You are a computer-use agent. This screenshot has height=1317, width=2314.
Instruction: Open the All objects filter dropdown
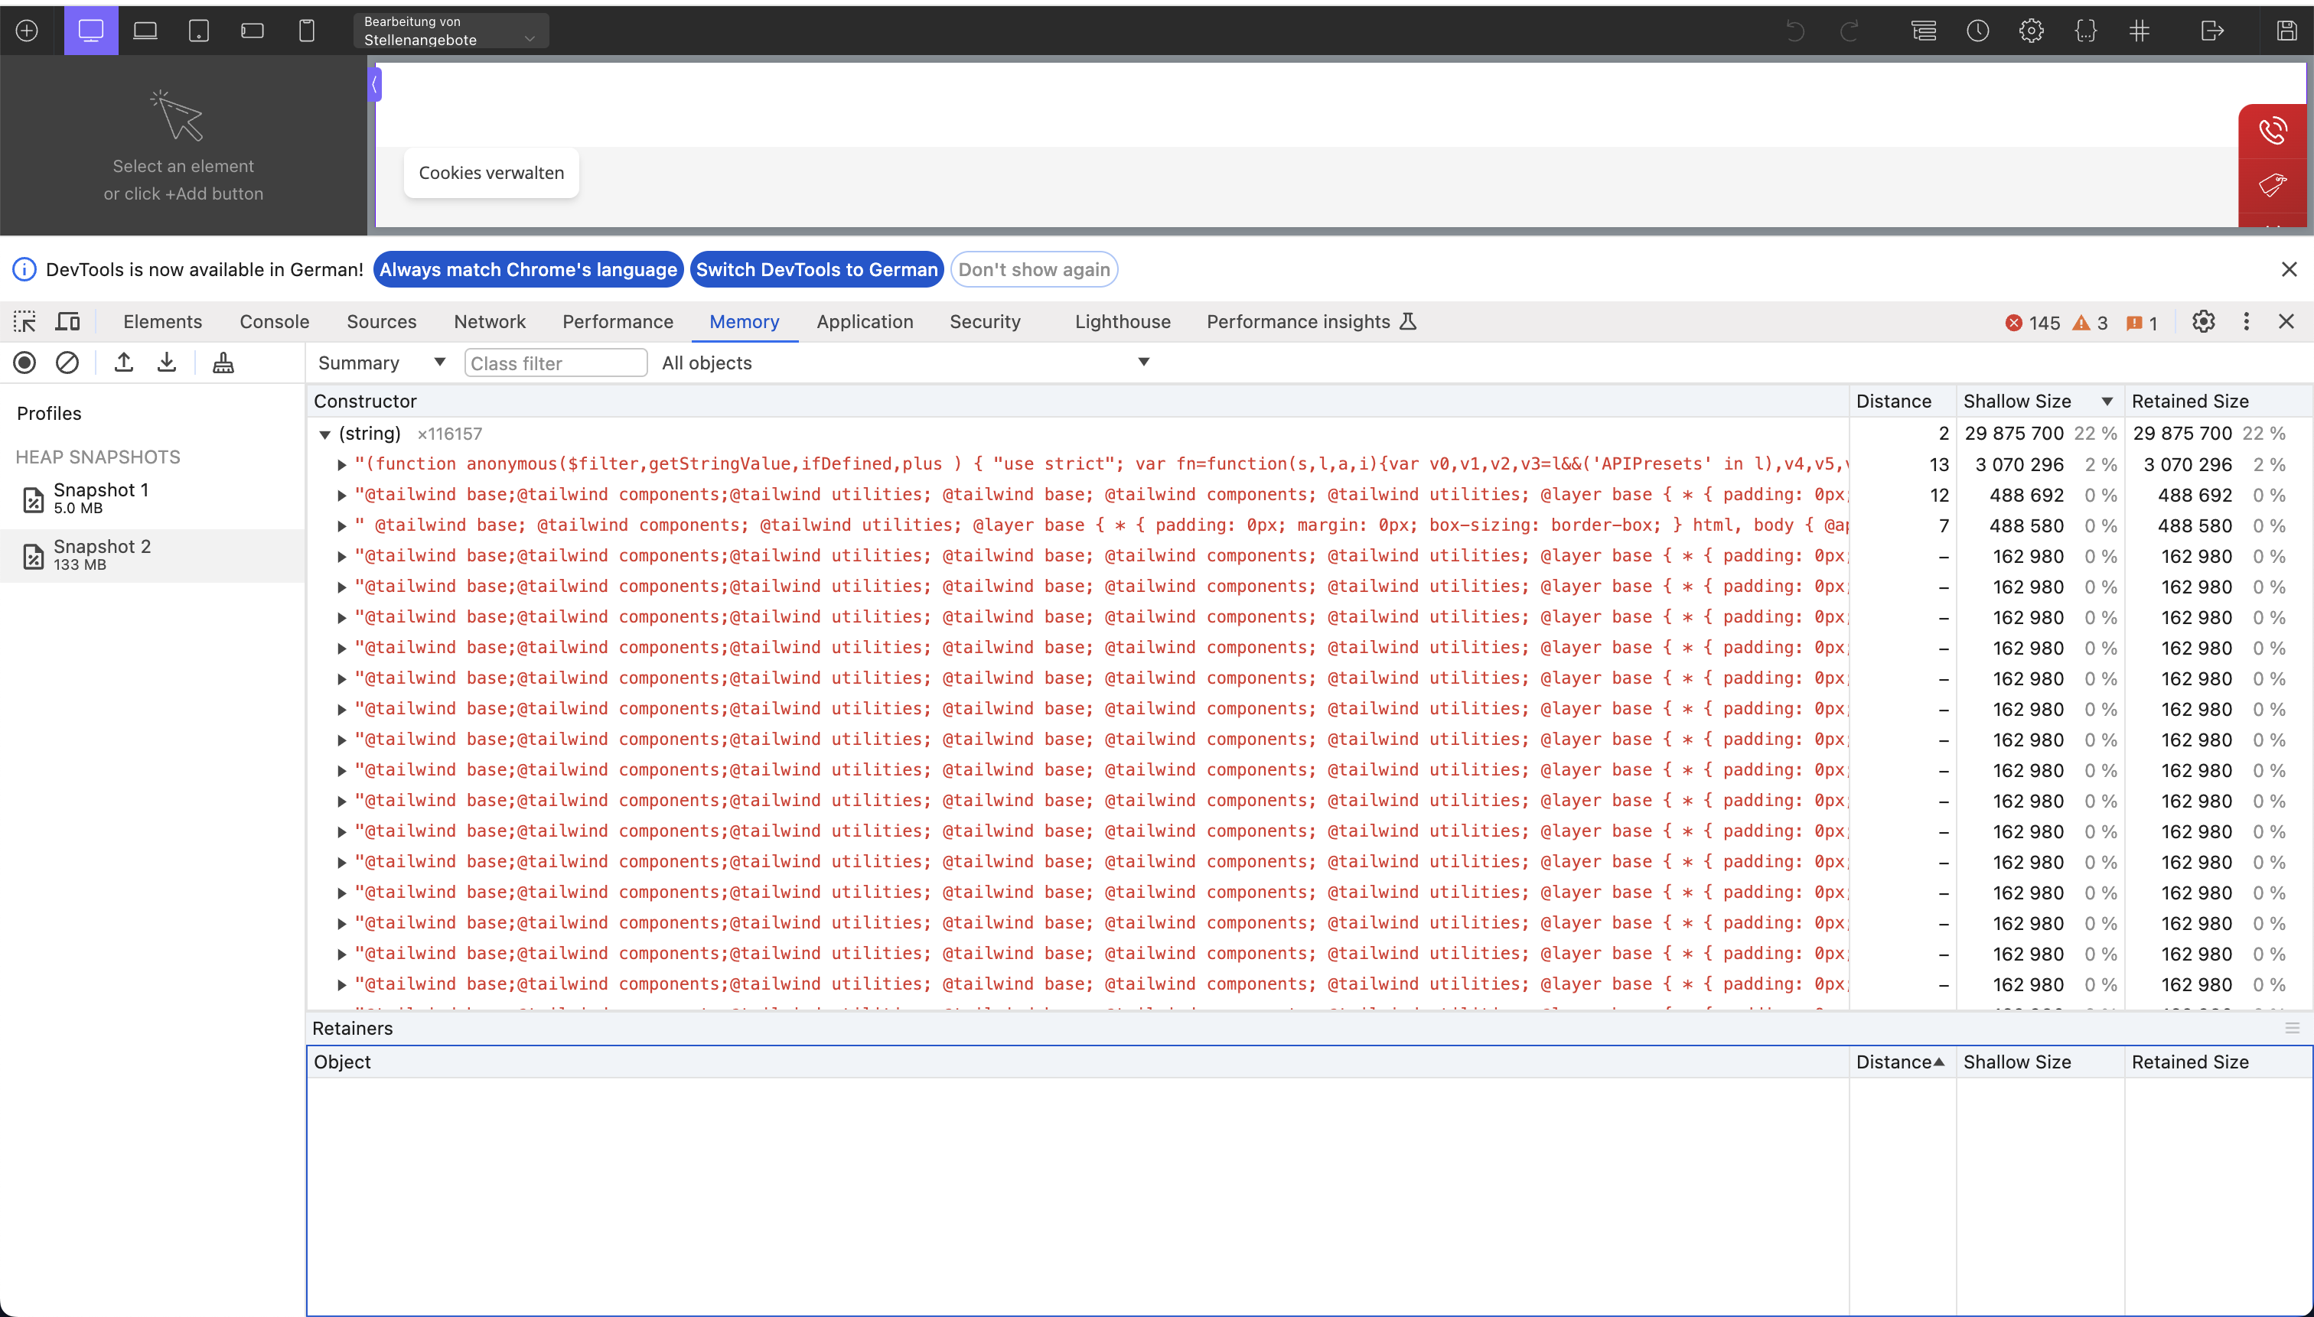click(906, 363)
